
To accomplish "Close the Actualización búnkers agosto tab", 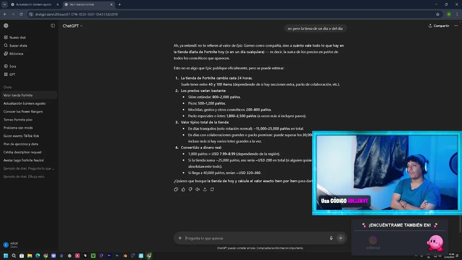I will pyautogui.click(x=58, y=4).
